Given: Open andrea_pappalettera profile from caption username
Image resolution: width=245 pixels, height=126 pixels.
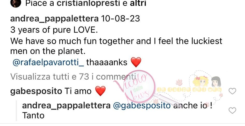Looking at the screenshot, I should pyautogui.click(x=54, y=19).
